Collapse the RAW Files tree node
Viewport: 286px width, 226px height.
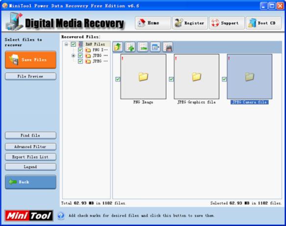click(x=66, y=44)
